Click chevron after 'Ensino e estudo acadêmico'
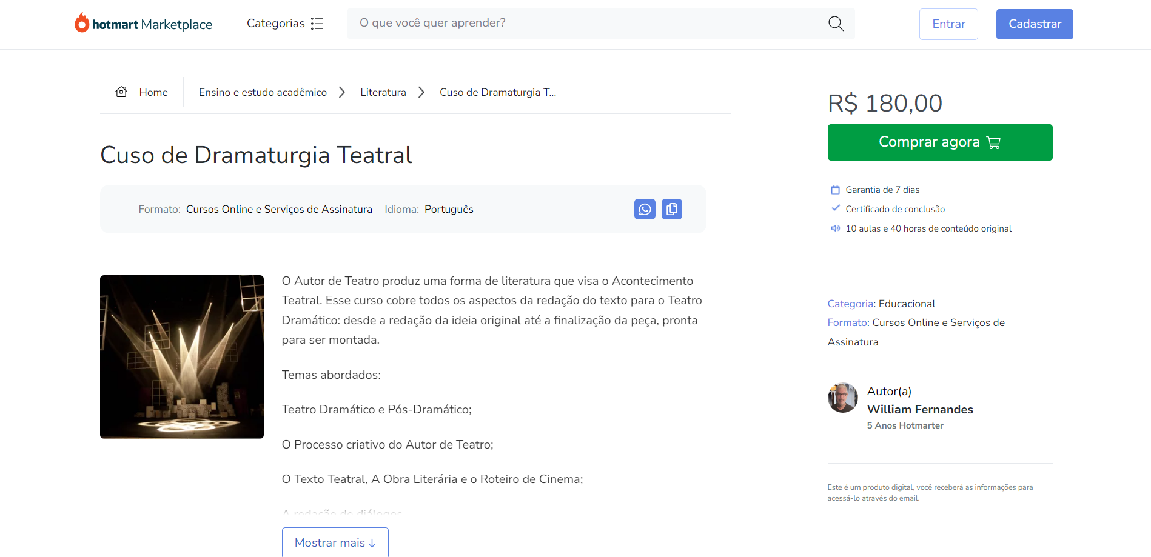Screen dimensions: 1151x557 (x=342, y=92)
